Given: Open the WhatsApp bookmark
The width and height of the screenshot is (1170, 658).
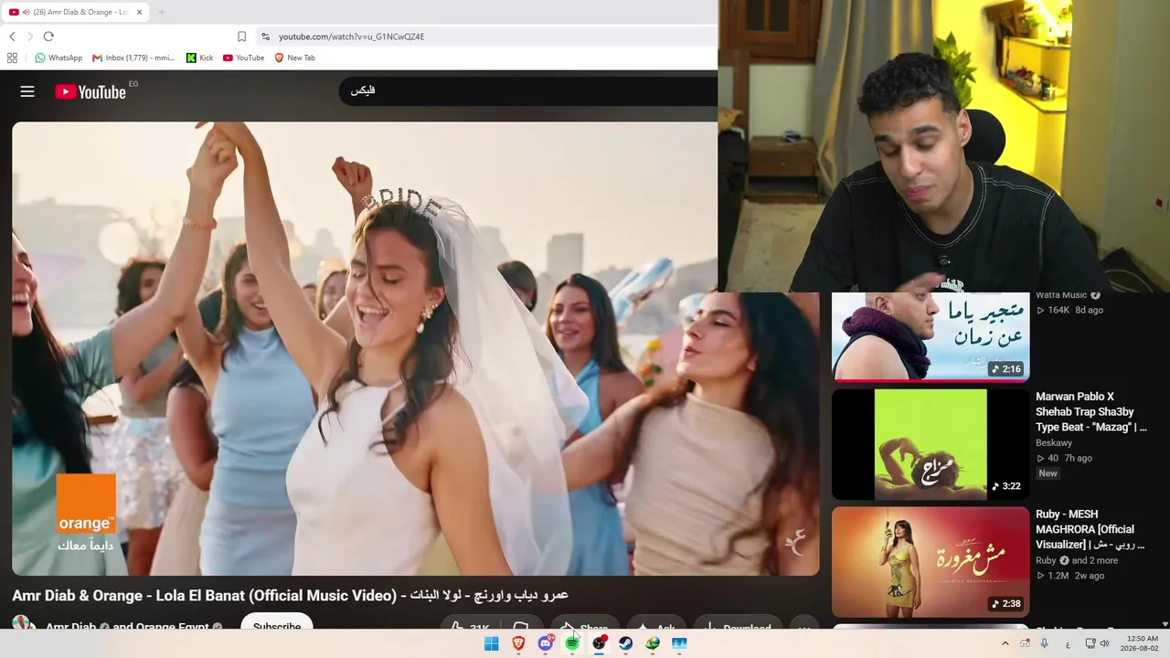Looking at the screenshot, I should click(58, 58).
